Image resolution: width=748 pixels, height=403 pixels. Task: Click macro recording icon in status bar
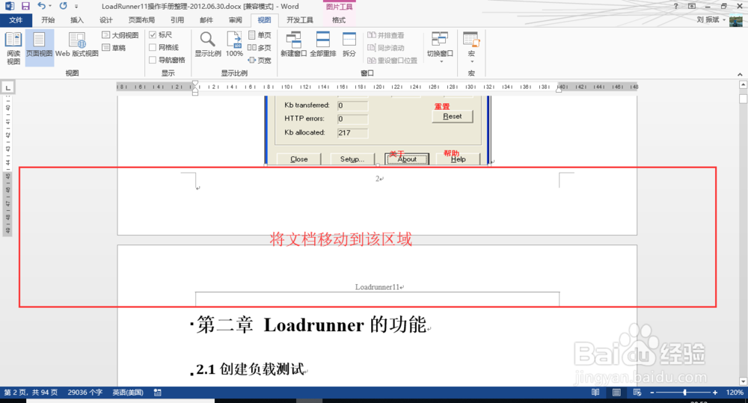pyautogui.click(x=157, y=393)
